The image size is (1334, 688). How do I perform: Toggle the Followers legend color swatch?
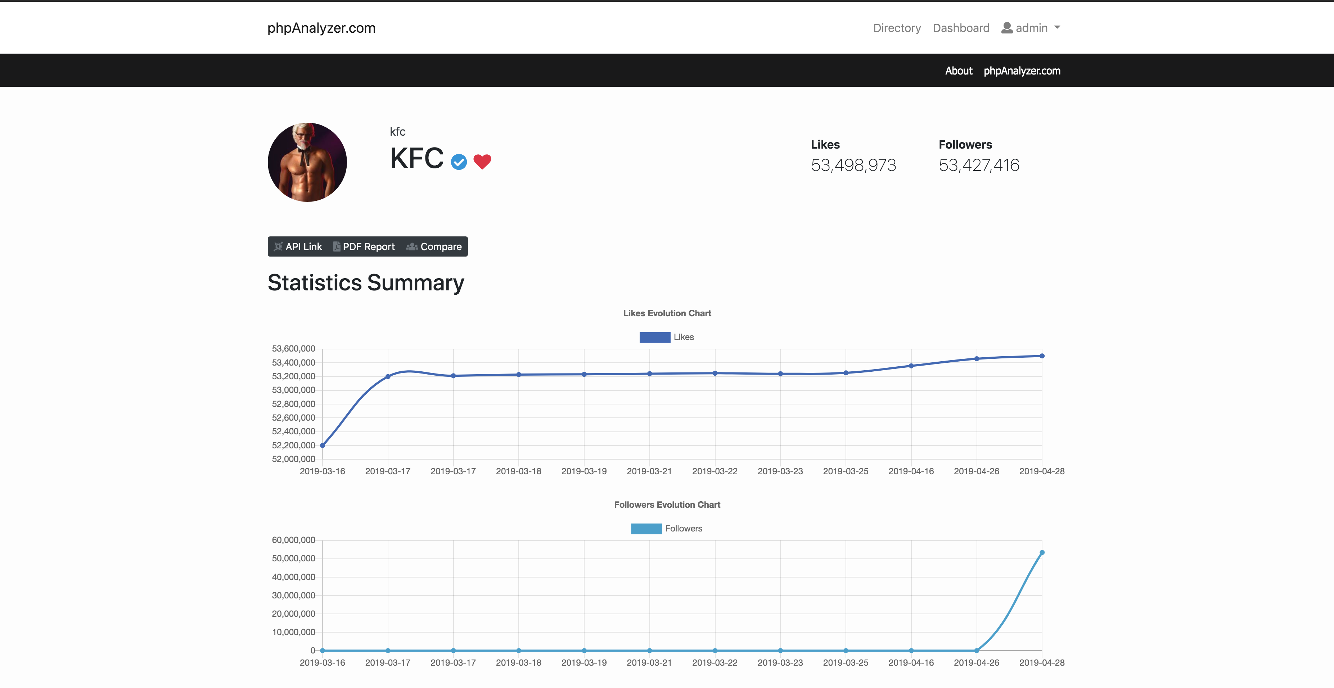pos(646,529)
